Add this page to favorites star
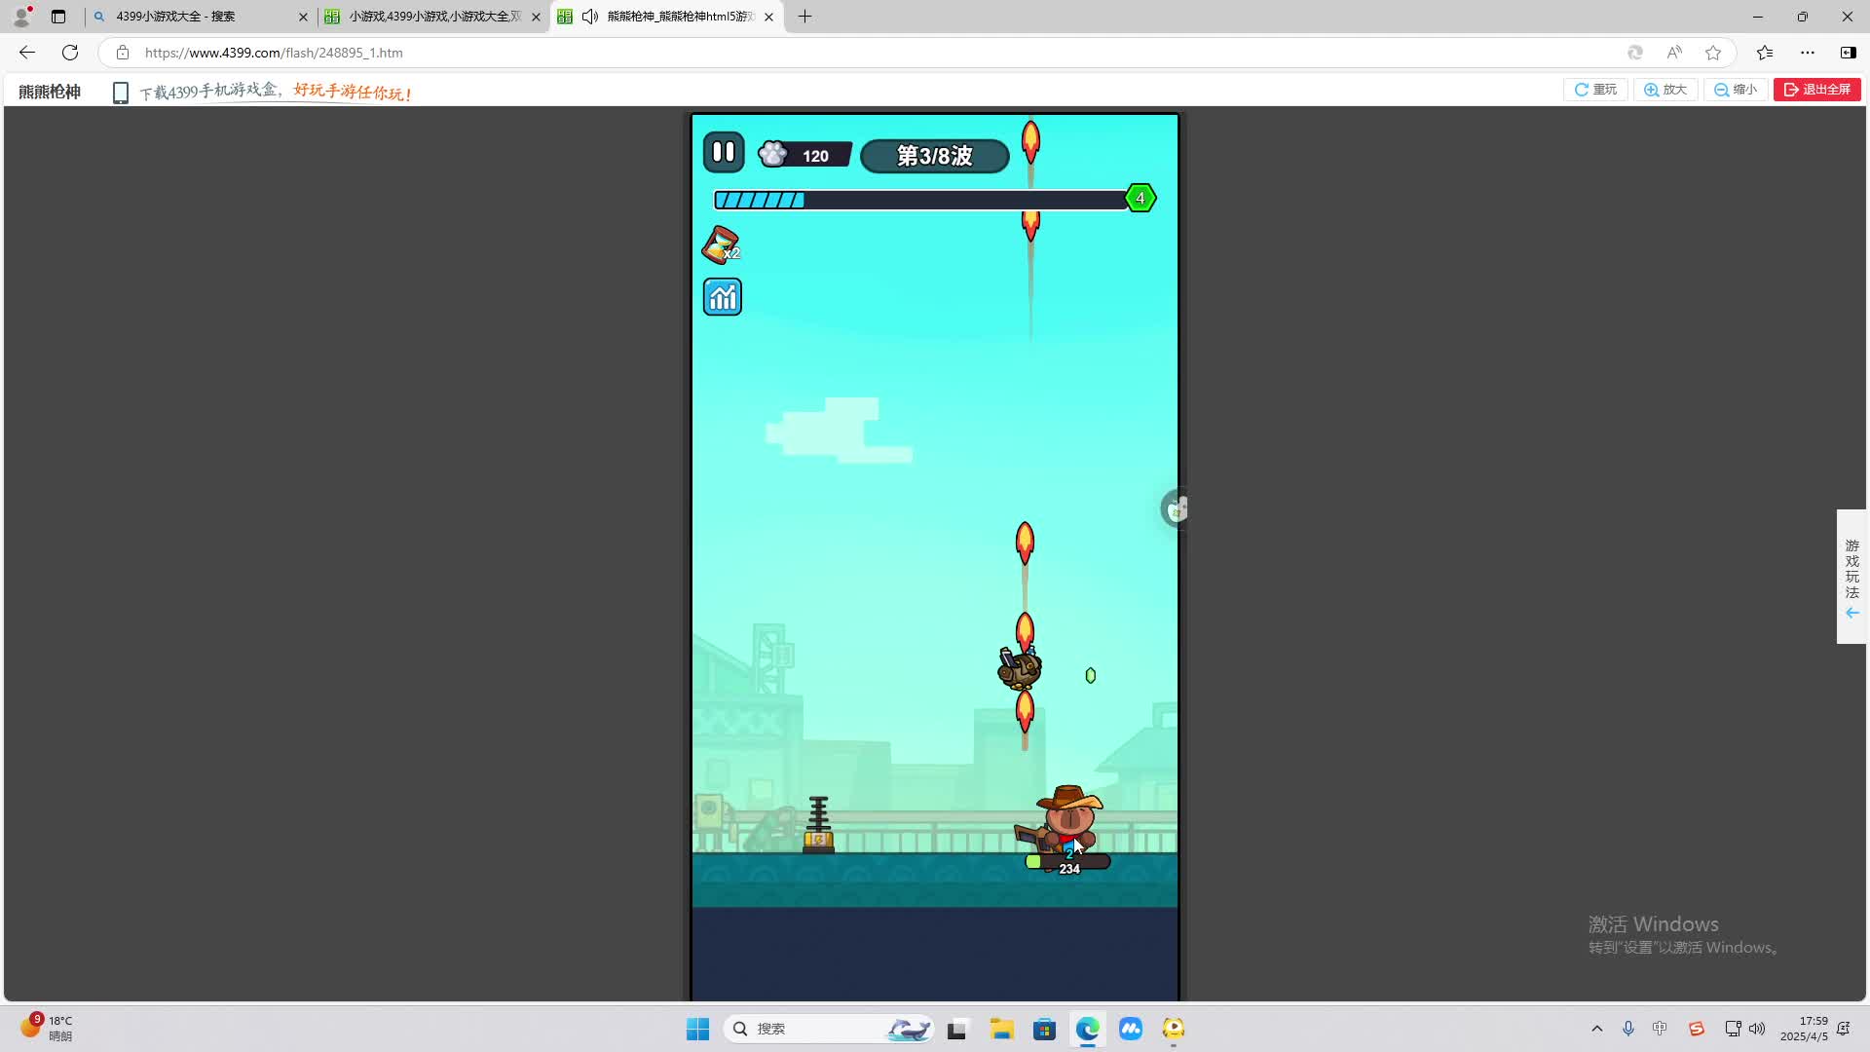The image size is (1870, 1052). [x=1713, y=53]
